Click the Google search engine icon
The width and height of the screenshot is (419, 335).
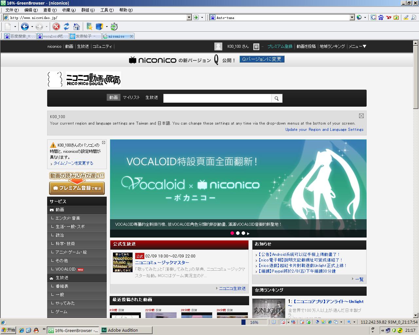tap(373, 17)
